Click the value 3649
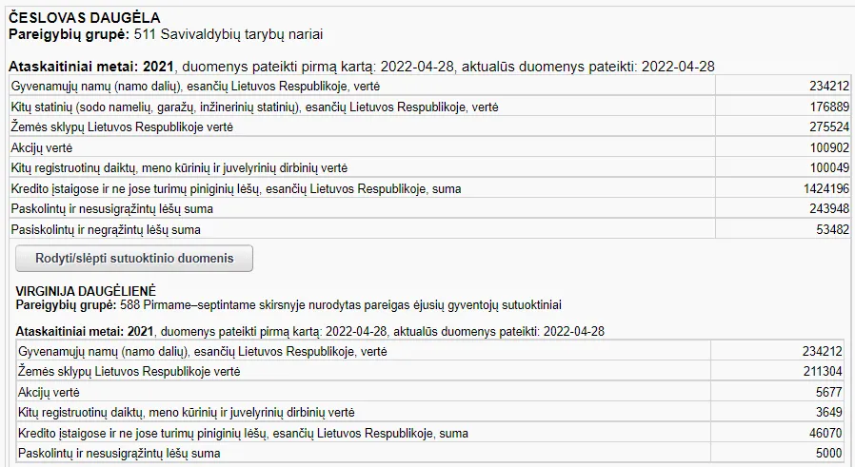The height and width of the screenshot is (467, 855). (828, 413)
